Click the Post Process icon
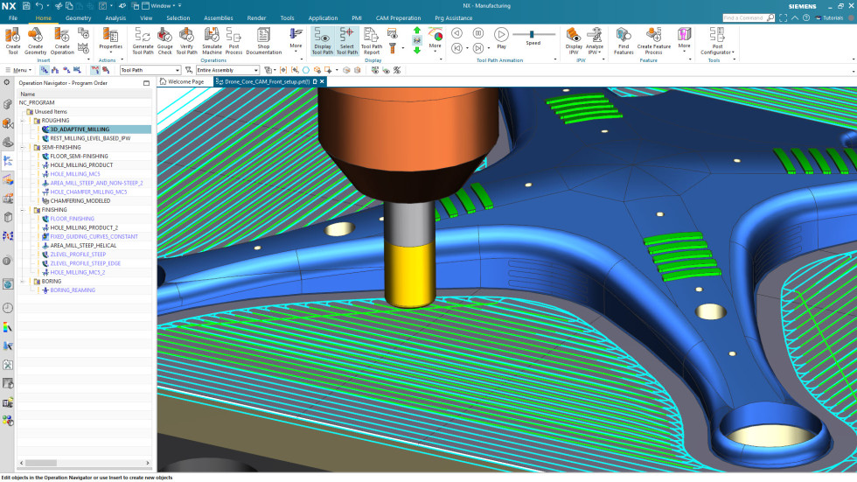The height and width of the screenshot is (482, 857). (x=233, y=36)
